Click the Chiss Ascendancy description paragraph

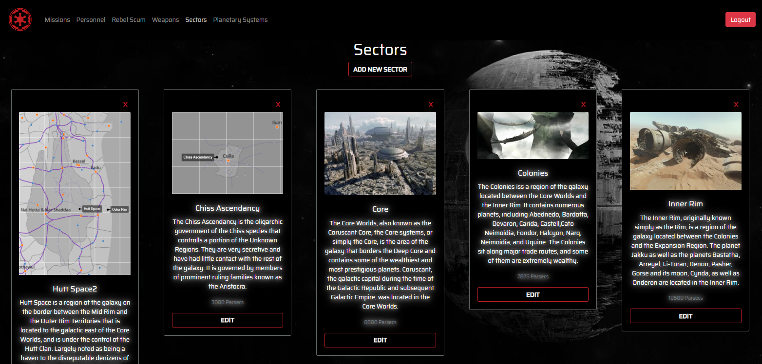pyautogui.click(x=228, y=254)
